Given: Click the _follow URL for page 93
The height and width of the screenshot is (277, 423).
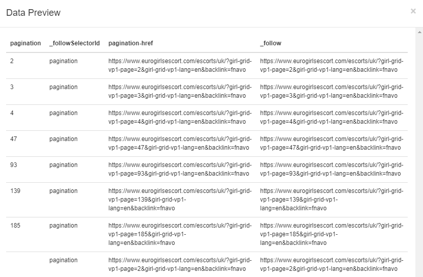Looking at the screenshot, I should click(x=331, y=169).
